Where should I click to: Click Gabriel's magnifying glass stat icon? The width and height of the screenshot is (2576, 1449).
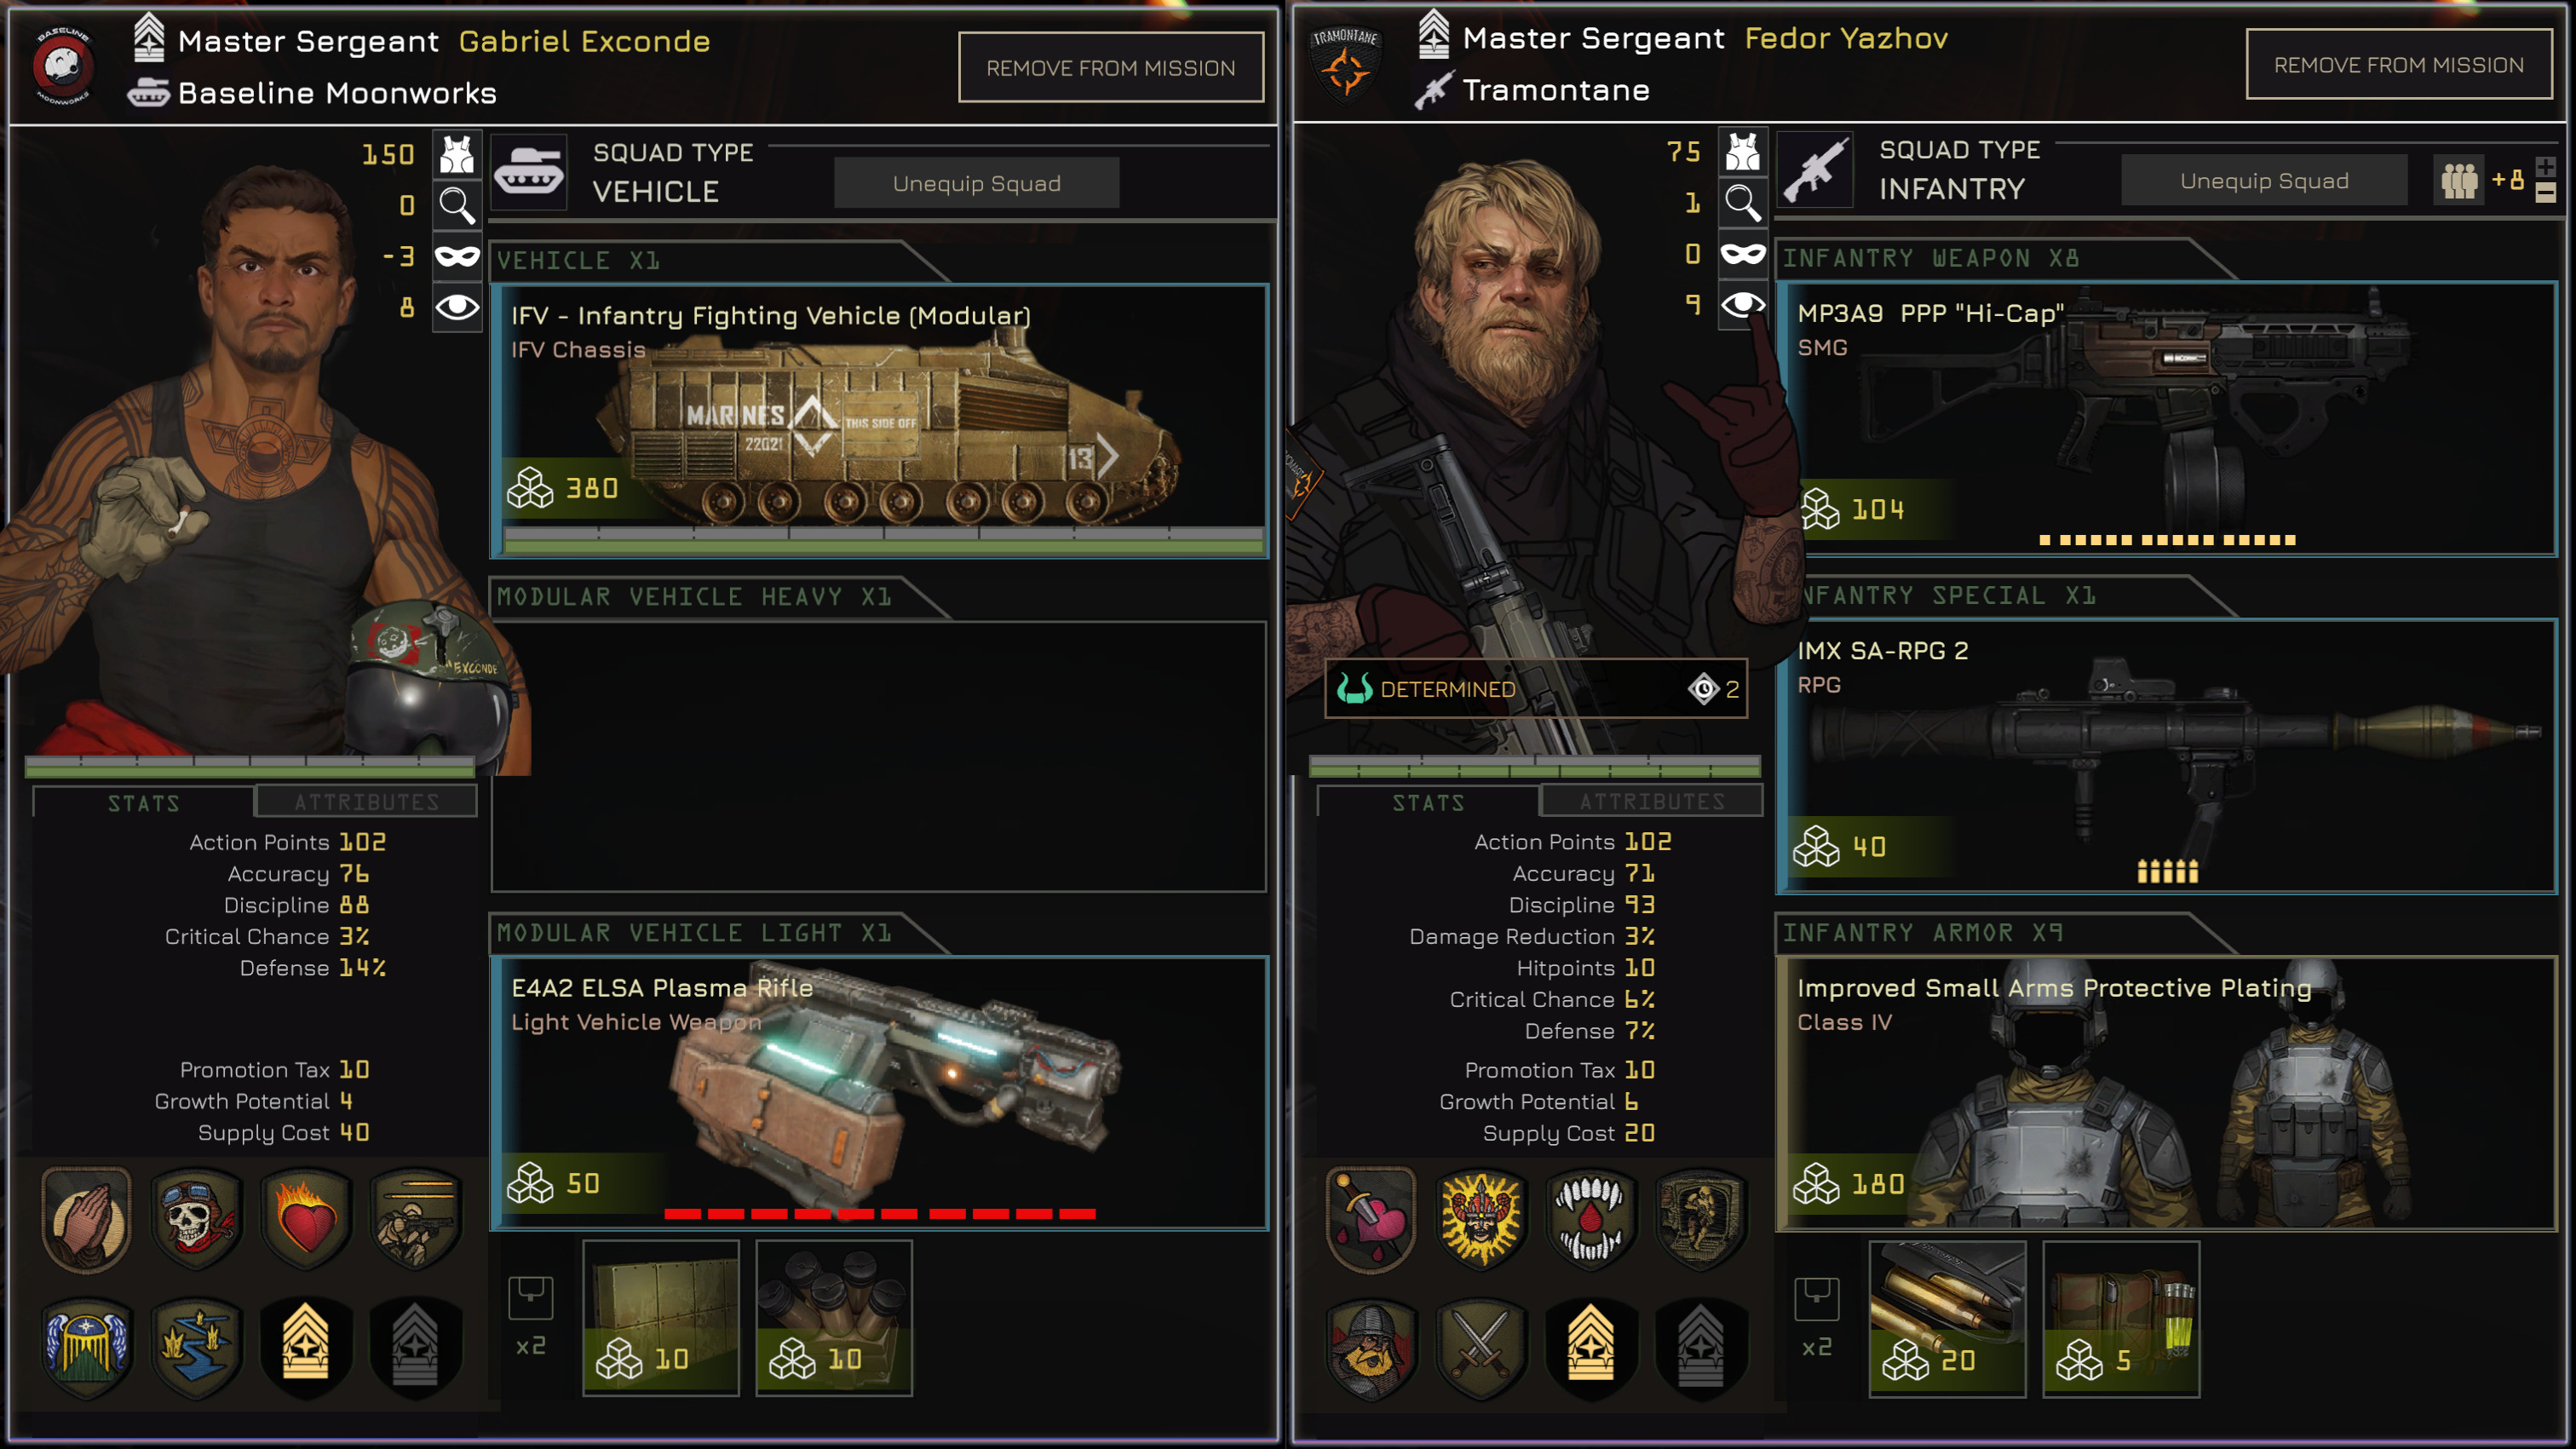tap(457, 205)
